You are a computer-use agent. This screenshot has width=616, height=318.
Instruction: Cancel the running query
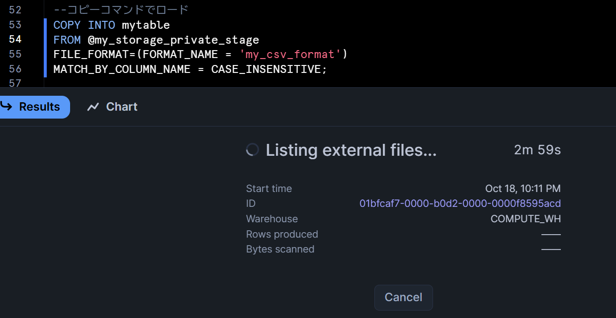pyautogui.click(x=403, y=297)
